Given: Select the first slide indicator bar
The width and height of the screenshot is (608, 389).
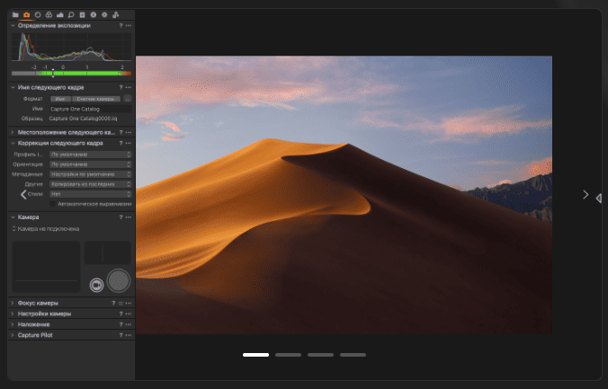Looking at the screenshot, I should [x=256, y=355].
